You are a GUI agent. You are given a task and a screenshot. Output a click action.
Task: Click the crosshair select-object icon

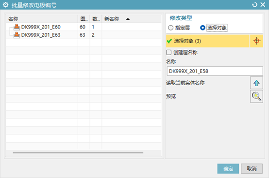(x=257, y=41)
